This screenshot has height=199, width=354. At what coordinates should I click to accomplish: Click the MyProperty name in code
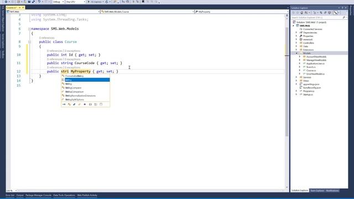[81, 71]
